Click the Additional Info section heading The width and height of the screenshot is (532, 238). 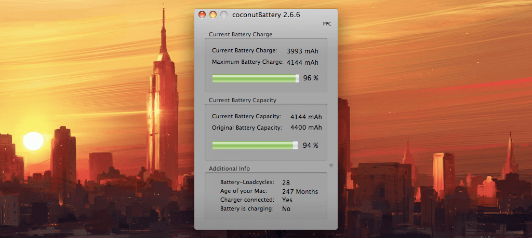[x=229, y=168]
